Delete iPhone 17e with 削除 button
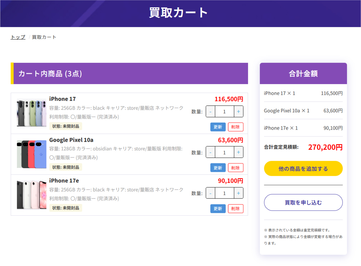Viewport: 361px width, 266px height. (236, 209)
